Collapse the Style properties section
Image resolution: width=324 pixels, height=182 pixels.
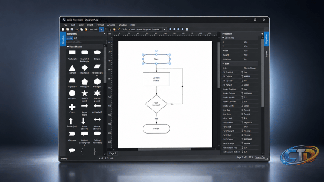click(x=223, y=63)
